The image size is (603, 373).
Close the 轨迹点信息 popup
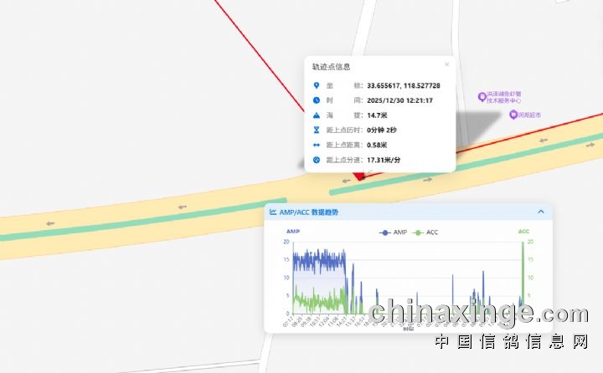tap(446, 64)
